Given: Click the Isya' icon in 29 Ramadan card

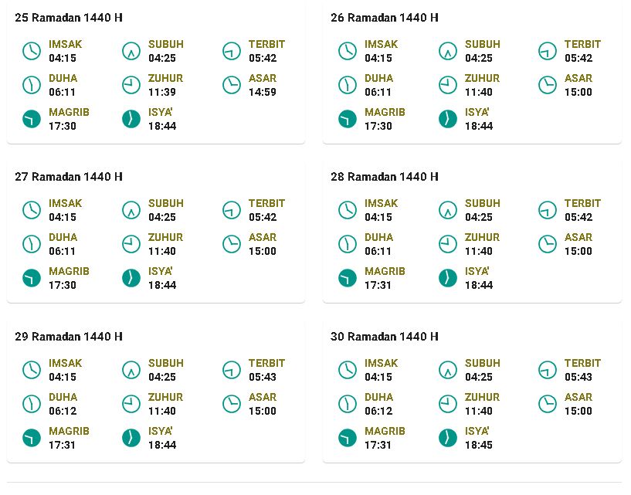Looking at the screenshot, I should pyautogui.click(x=131, y=439).
